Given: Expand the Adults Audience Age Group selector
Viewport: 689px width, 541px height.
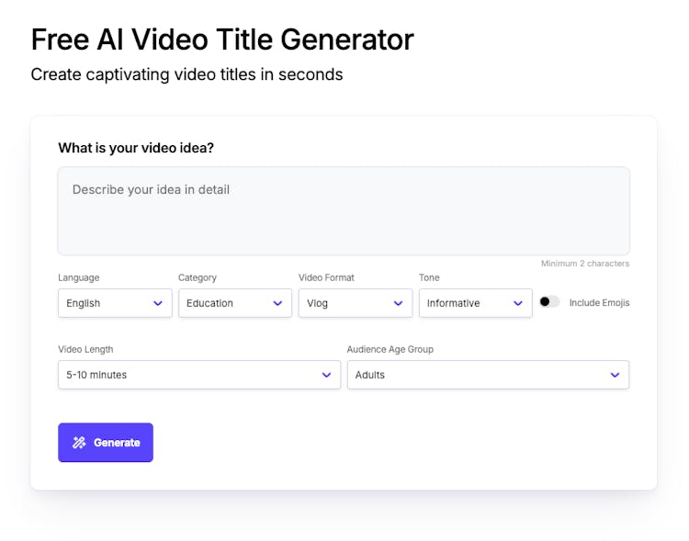Looking at the screenshot, I should pos(478,375).
